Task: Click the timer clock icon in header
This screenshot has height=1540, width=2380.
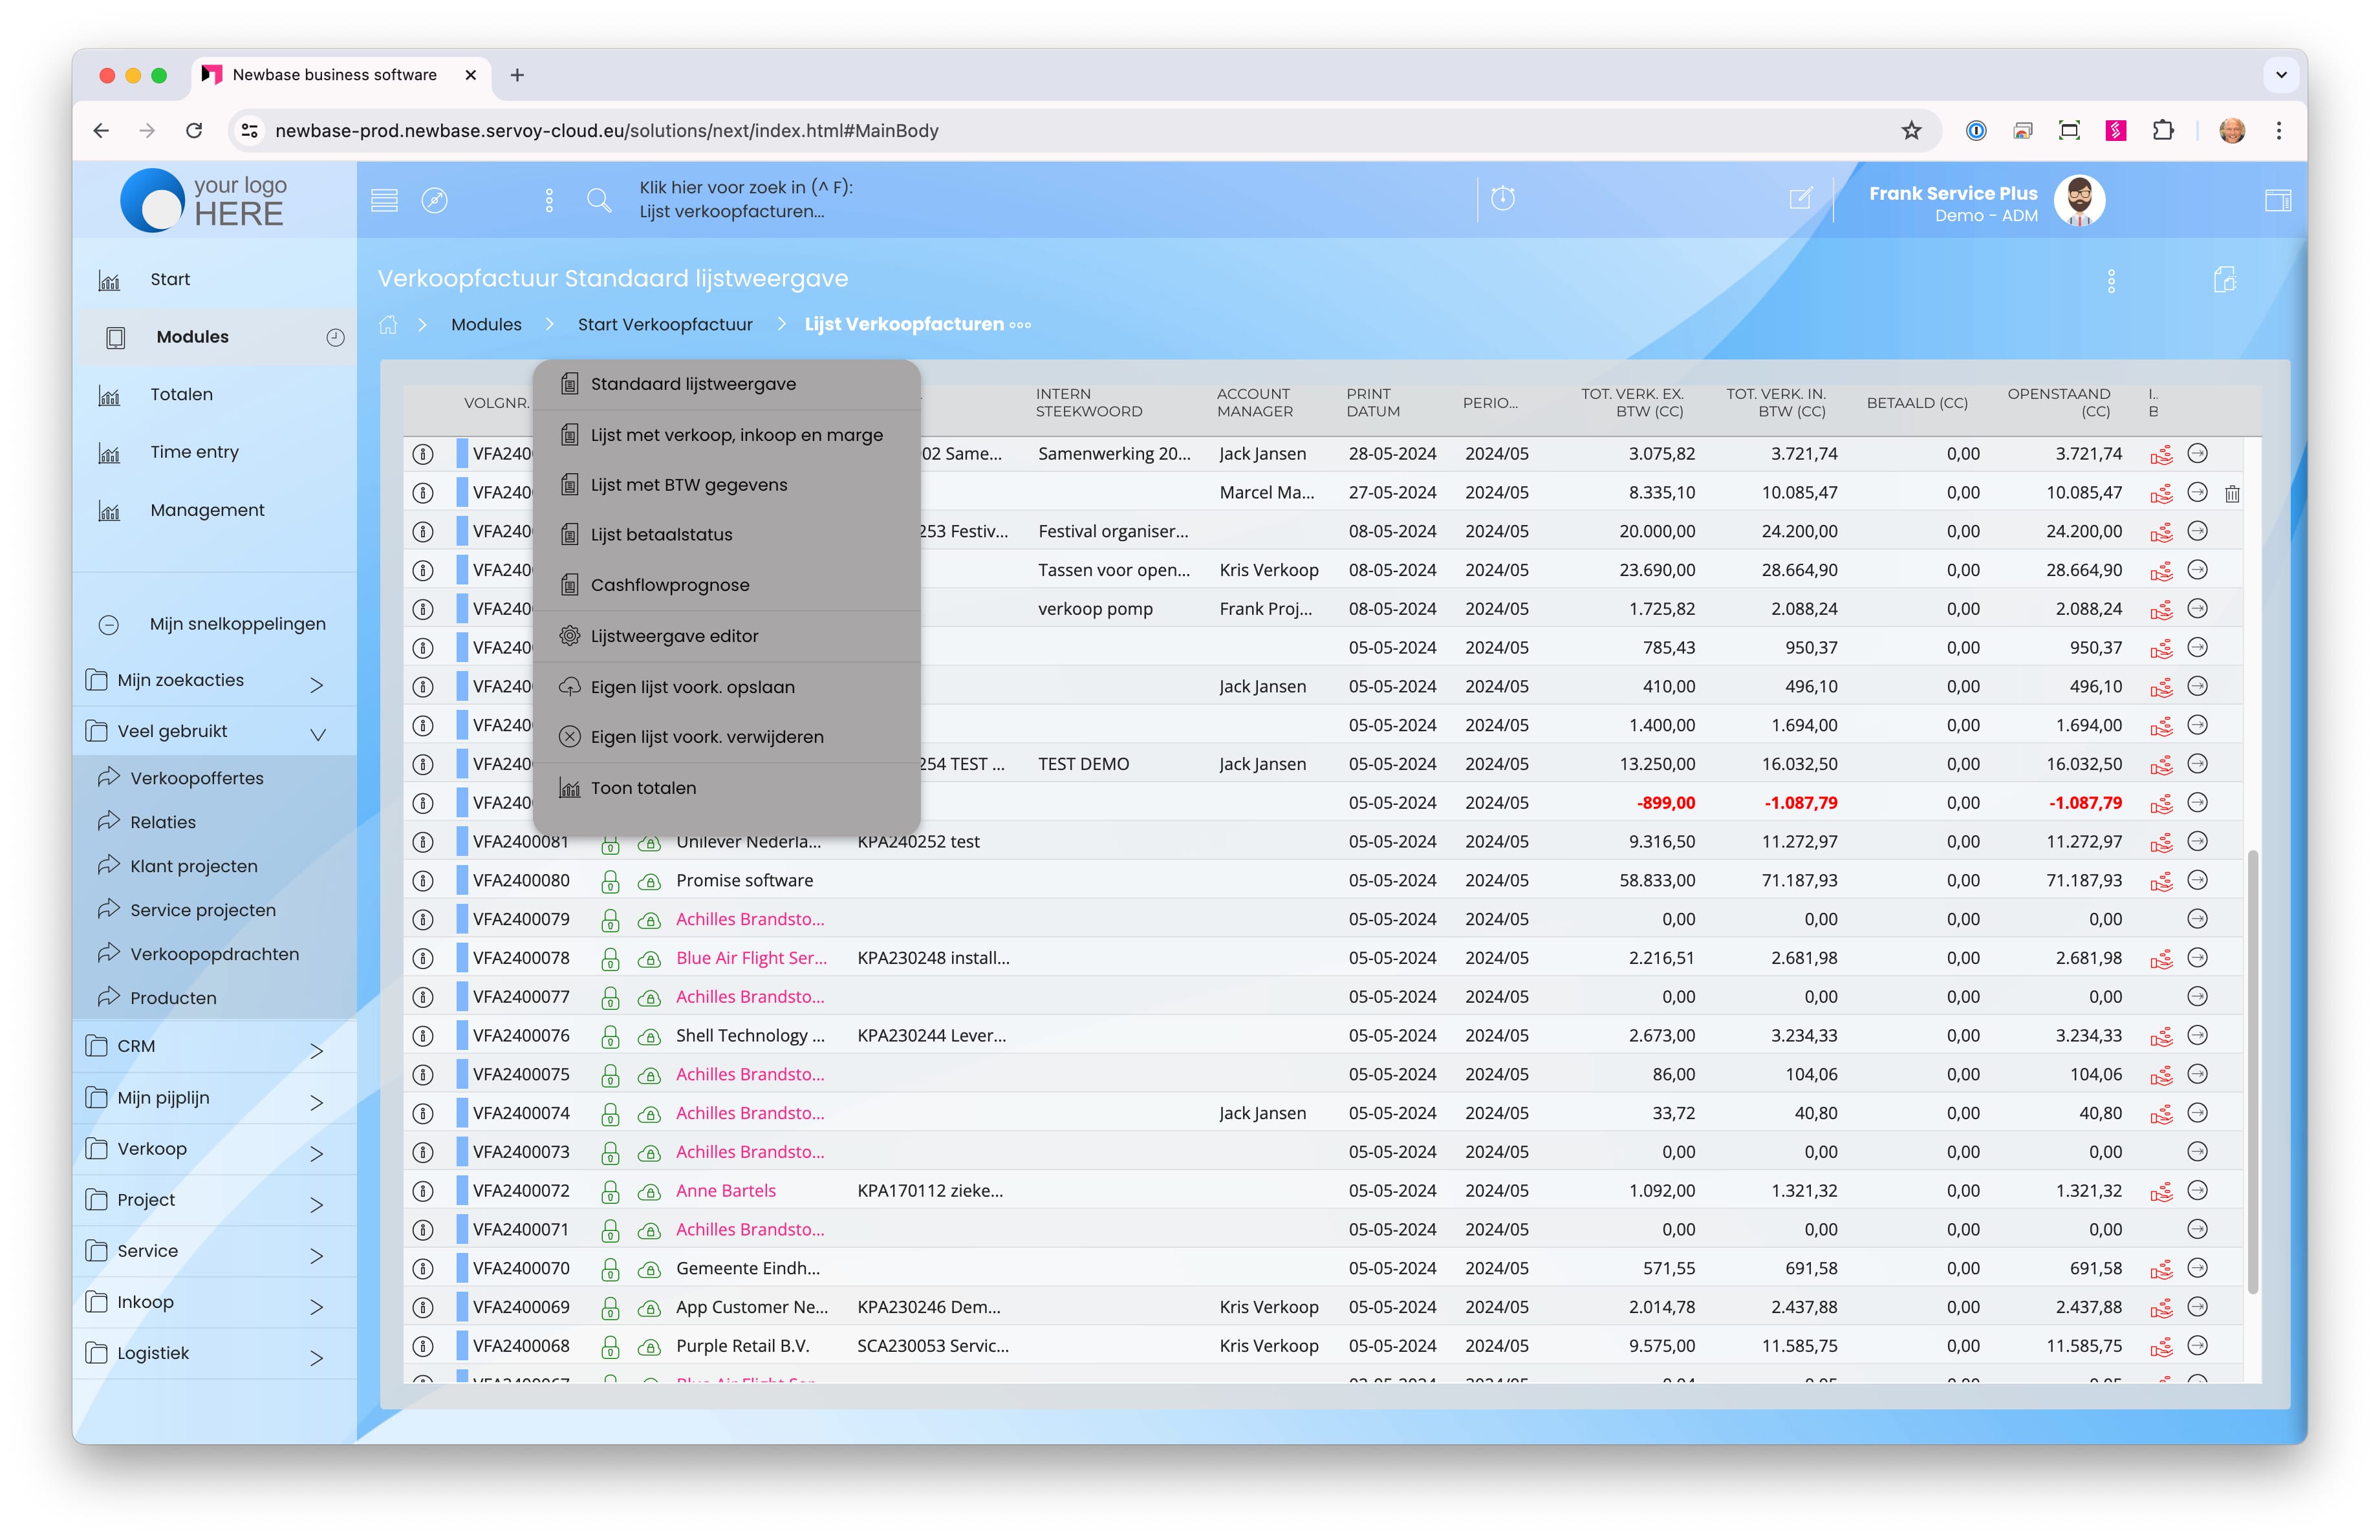Action: 1502,198
